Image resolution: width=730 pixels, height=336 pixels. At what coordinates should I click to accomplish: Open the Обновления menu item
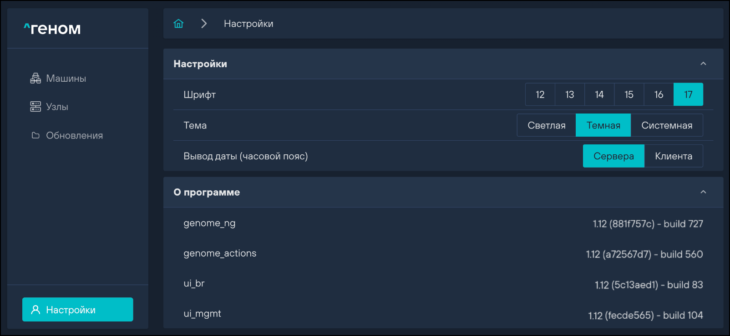coord(74,135)
